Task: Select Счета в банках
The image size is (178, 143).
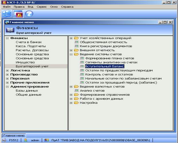Action: [x=29, y=42]
